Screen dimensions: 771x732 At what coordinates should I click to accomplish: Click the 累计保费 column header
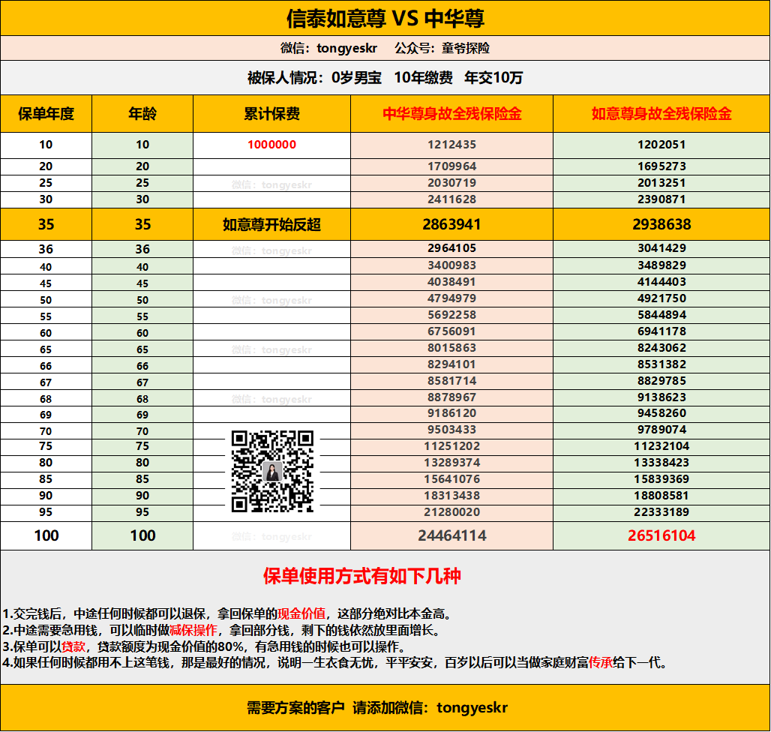[272, 114]
